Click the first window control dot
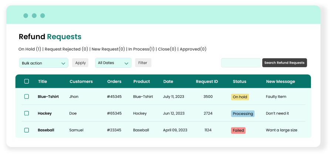This screenshot has height=156, width=332. 26,16
